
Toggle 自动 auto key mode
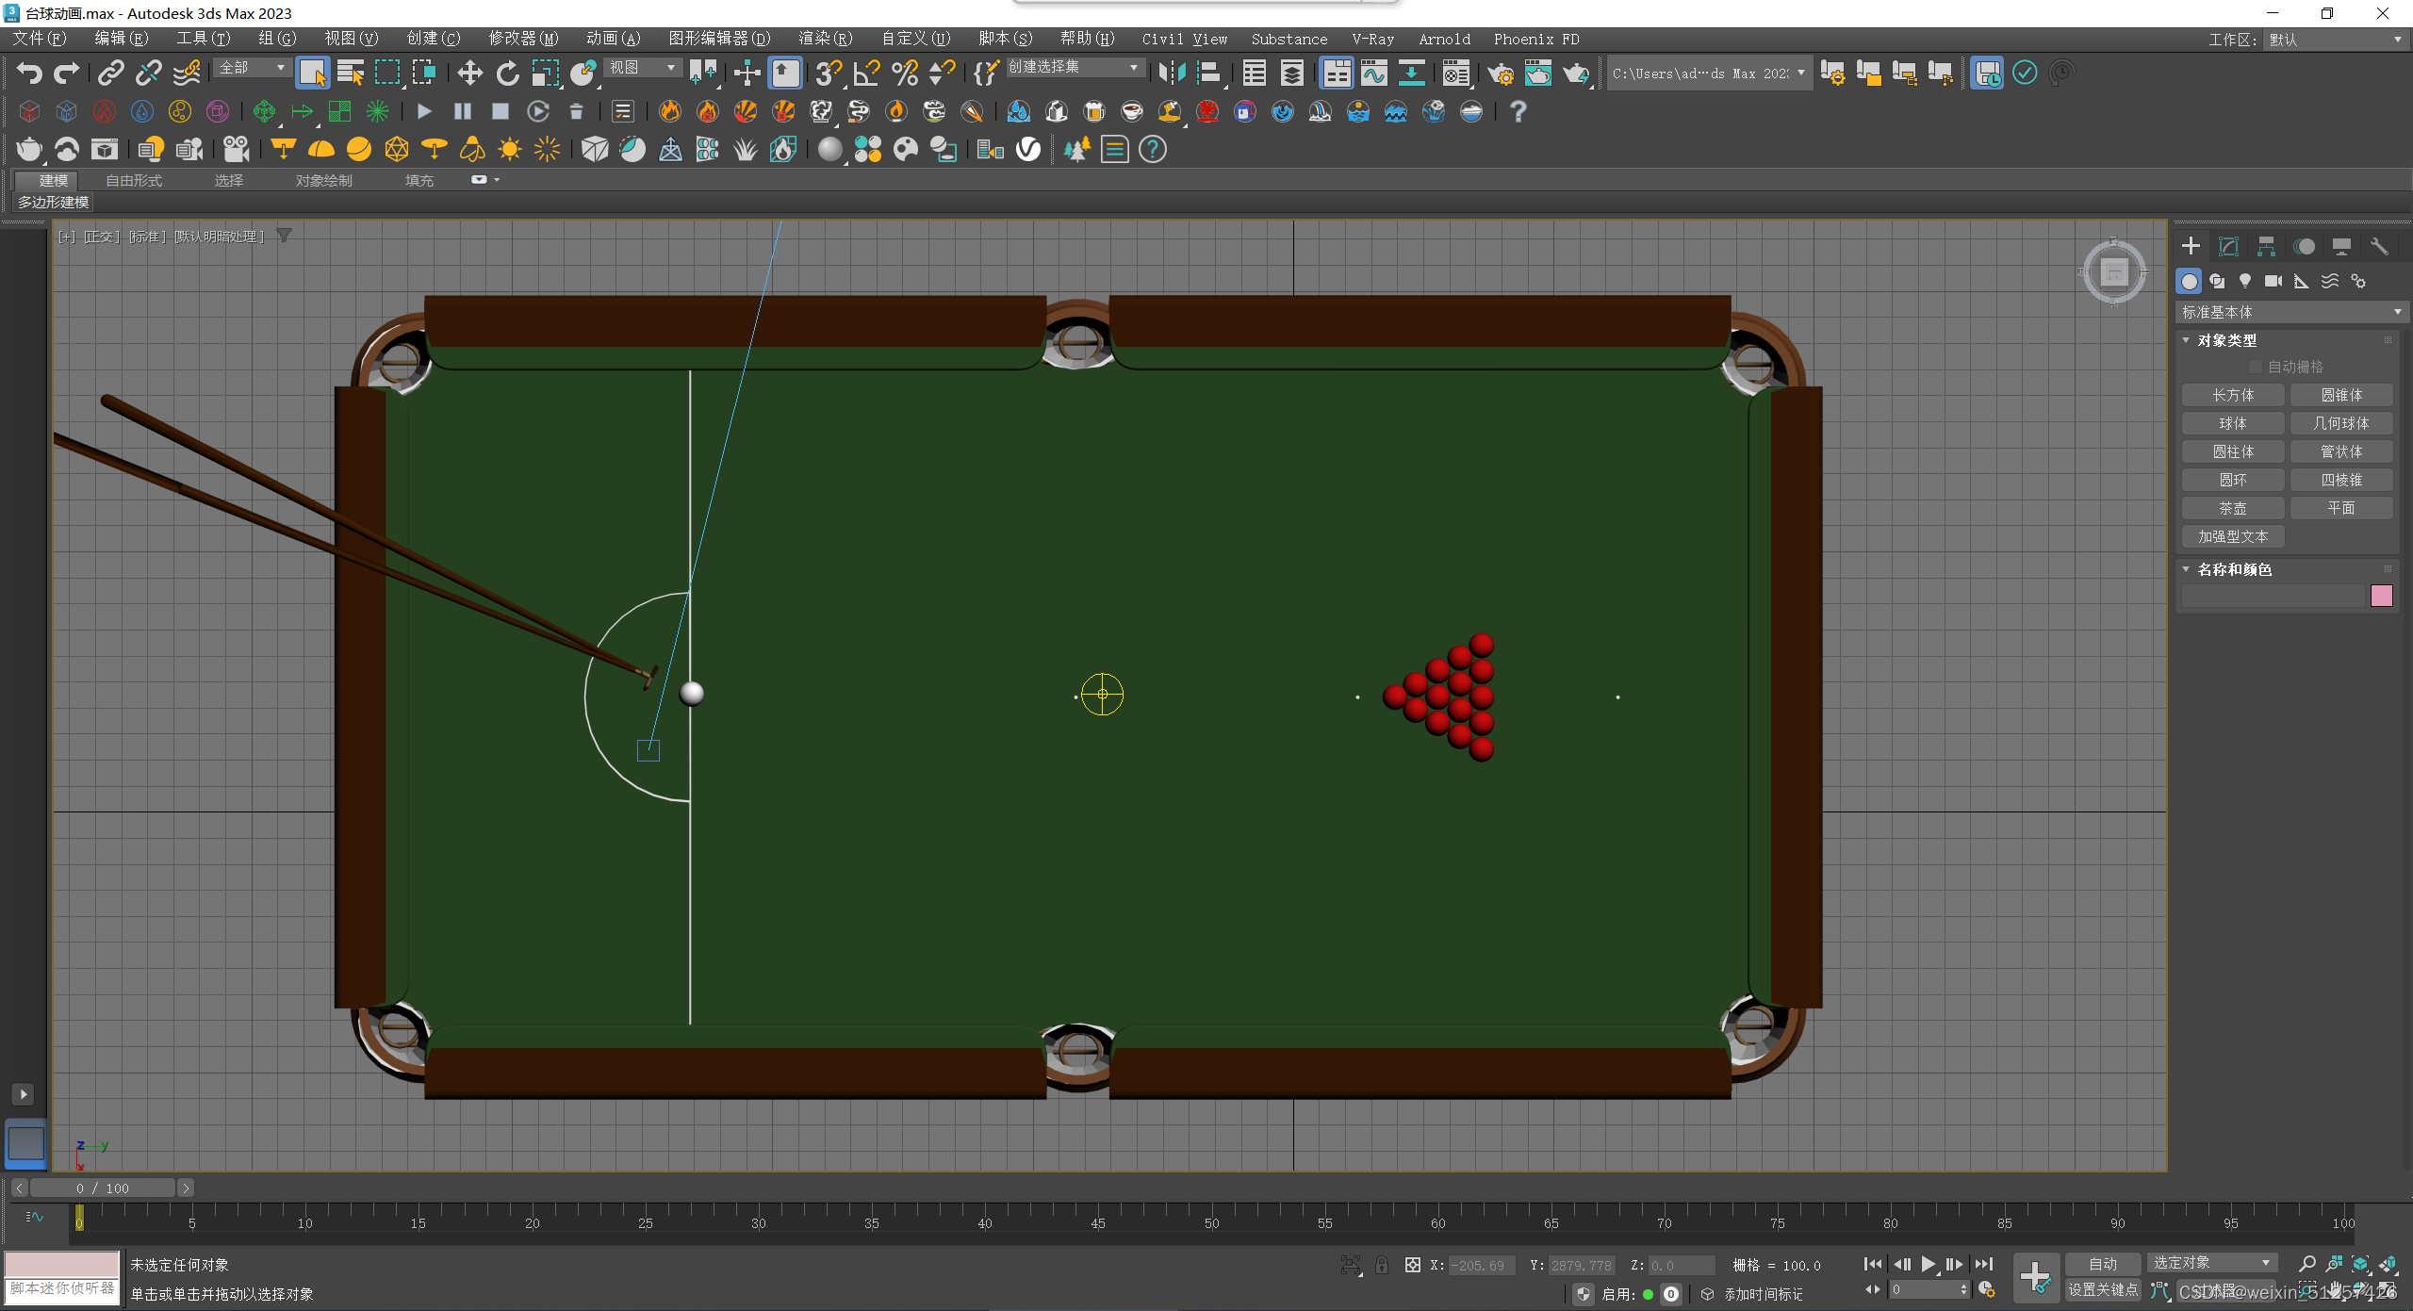pyautogui.click(x=2102, y=1264)
